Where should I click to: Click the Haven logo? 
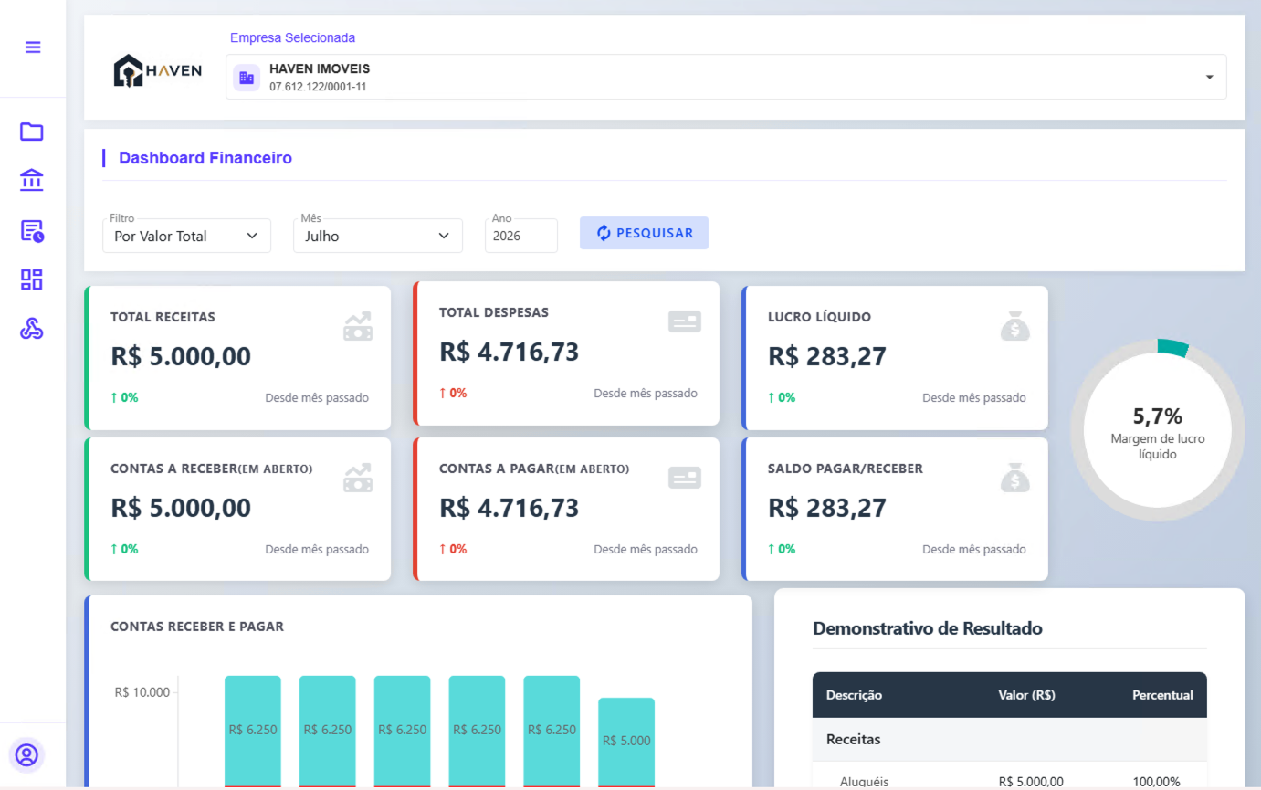tap(157, 70)
